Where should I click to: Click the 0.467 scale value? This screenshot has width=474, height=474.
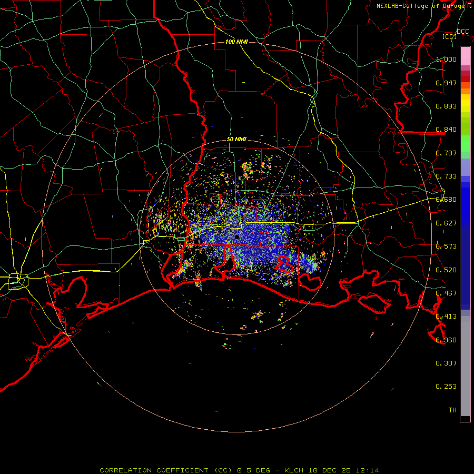click(x=446, y=293)
